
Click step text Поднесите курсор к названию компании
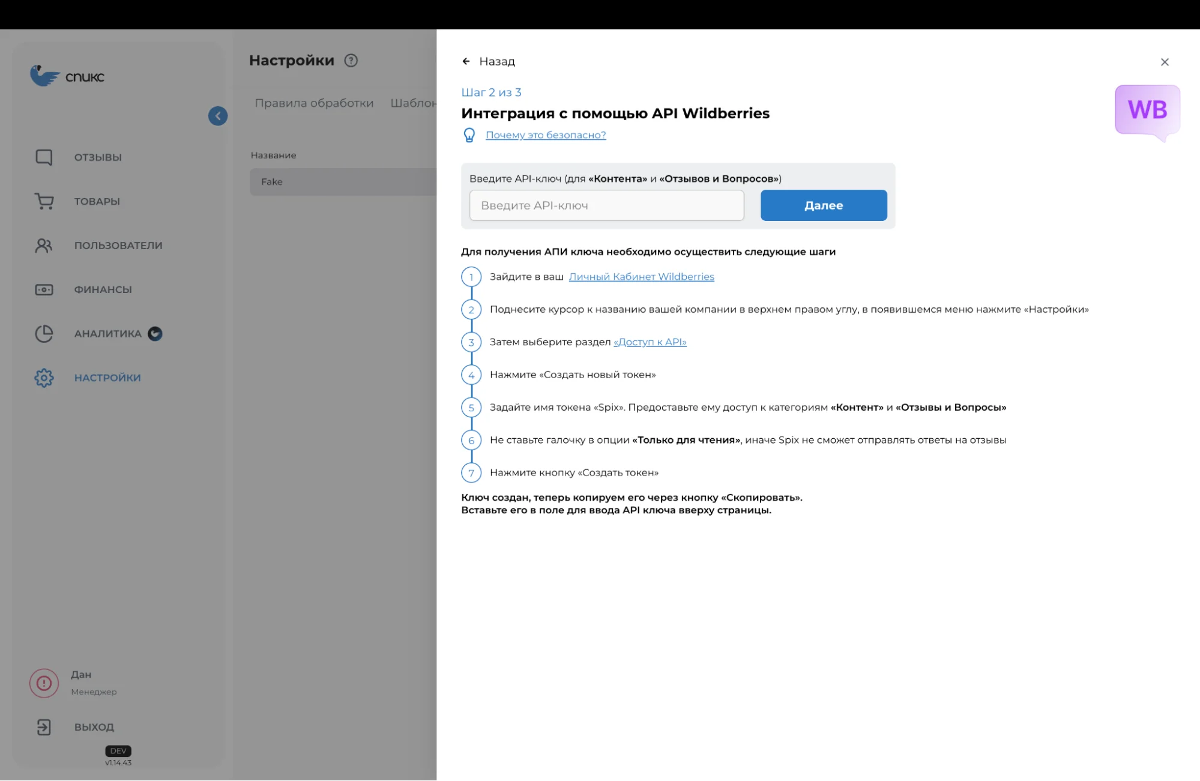(x=789, y=310)
